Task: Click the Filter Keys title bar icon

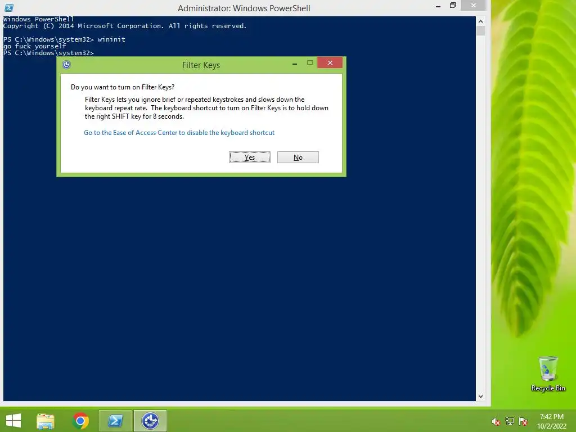Action: (x=66, y=65)
